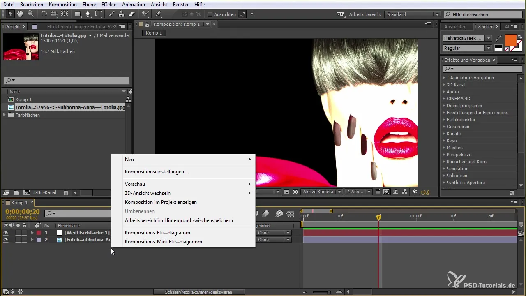526x296 pixels.
Task: Click Schalter/Modi aktivieren/deaktivieren button
Action: point(199,292)
